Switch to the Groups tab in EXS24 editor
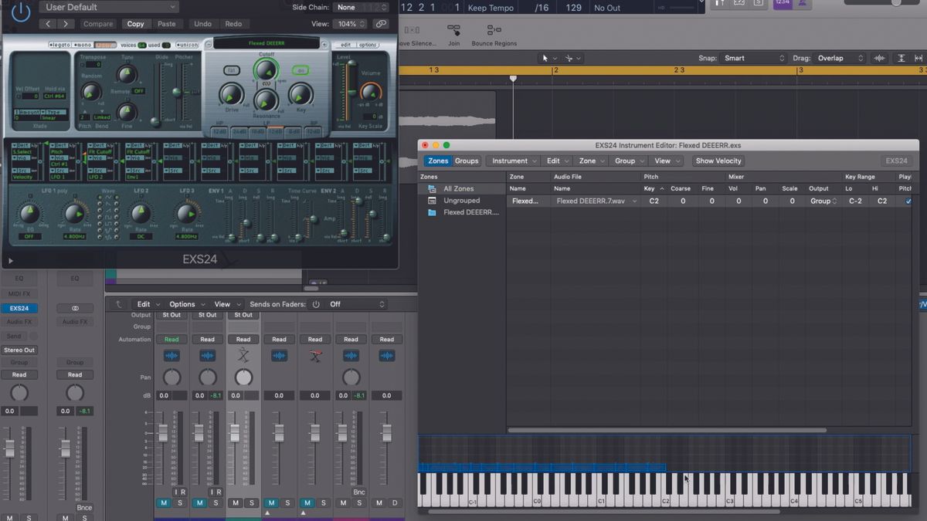The image size is (927, 521). point(467,161)
